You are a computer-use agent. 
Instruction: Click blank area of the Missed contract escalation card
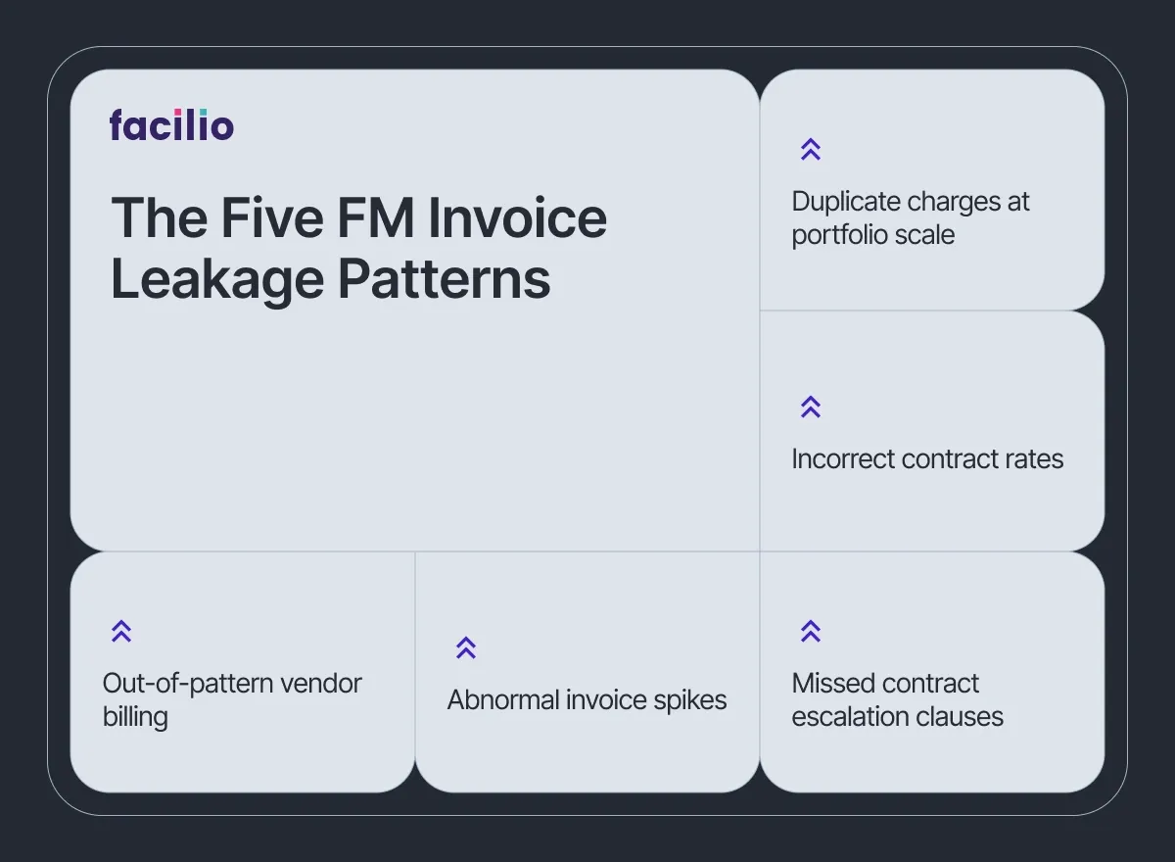(979, 759)
